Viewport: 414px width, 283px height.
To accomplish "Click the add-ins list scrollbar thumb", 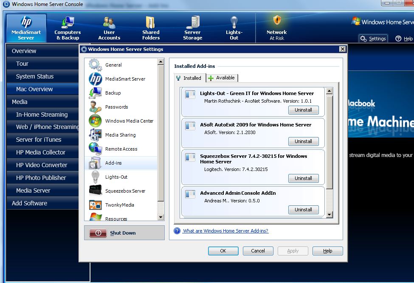I will click(x=329, y=143).
